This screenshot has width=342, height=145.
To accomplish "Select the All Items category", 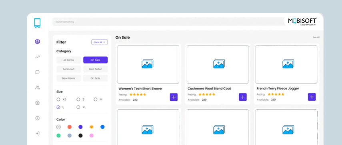I will click(69, 60).
